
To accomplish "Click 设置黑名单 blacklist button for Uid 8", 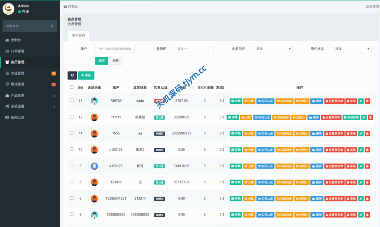I will pyautogui.click(x=334, y=182).
